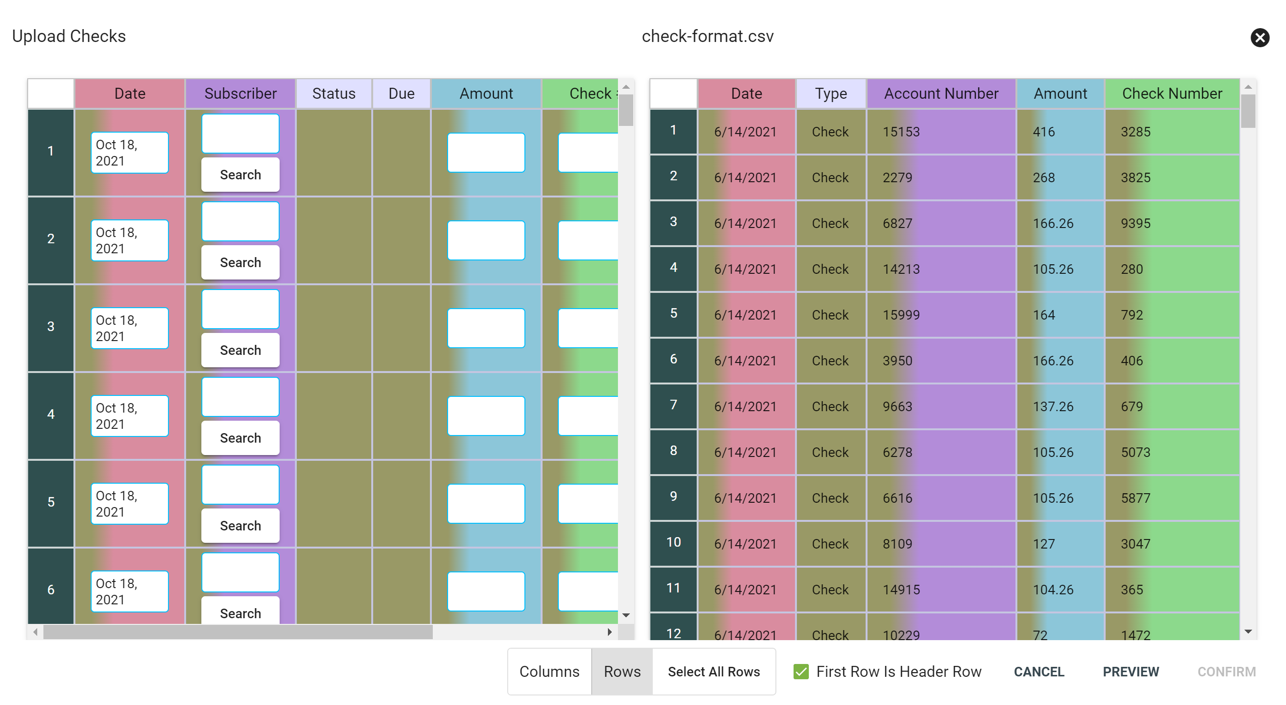Click Search button in left row 5
This screenshot has width=1286, height=705.
click(240, 526)
